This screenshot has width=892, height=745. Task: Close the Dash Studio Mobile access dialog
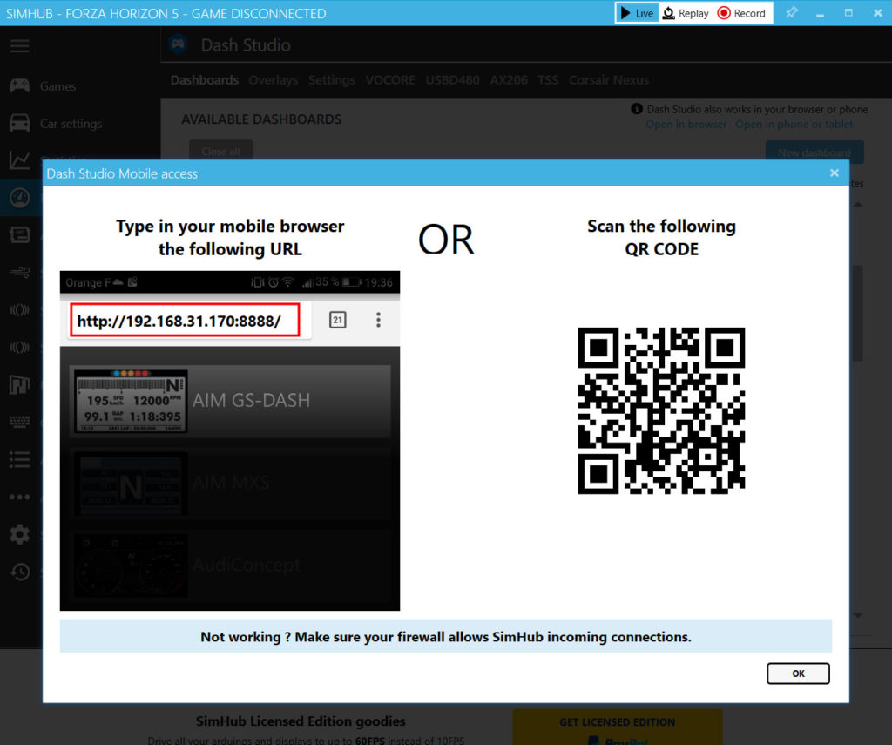point(834,173)
